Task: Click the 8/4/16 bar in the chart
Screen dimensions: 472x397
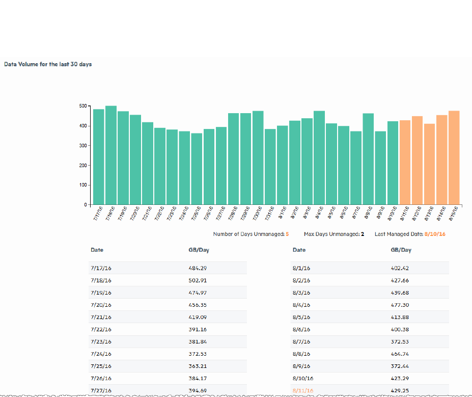Action: coord(319,157)
